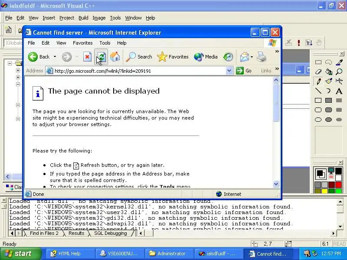347x260 pixels.
Task: Click the Refresh icon in IE toolbar
Action: 101,57
